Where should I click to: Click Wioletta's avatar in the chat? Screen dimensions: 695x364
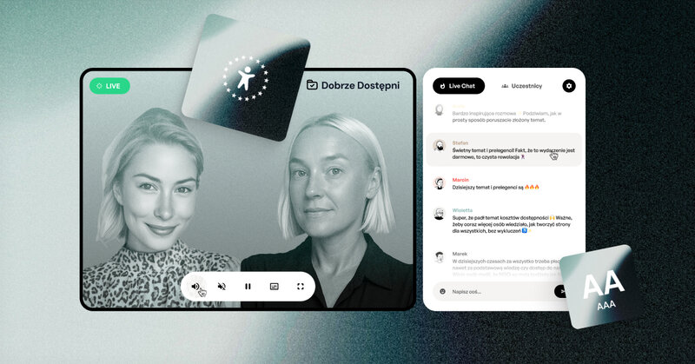point(440,215)
